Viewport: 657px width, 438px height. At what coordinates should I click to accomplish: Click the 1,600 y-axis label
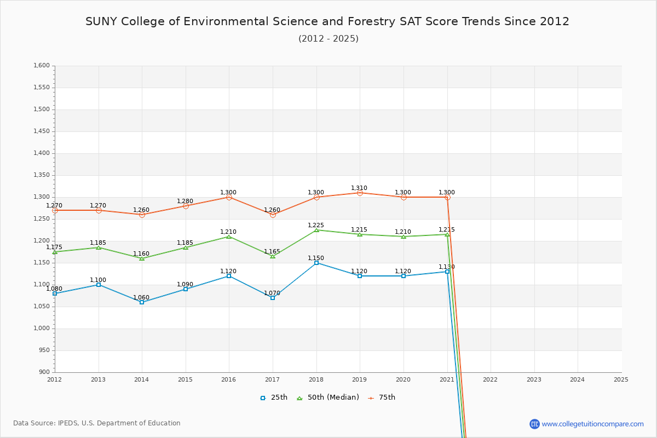click(42, 66)
